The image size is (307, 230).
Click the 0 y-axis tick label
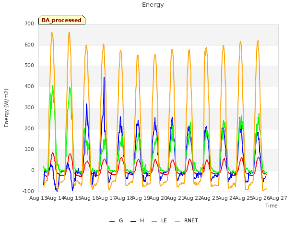tap(33, 171)
